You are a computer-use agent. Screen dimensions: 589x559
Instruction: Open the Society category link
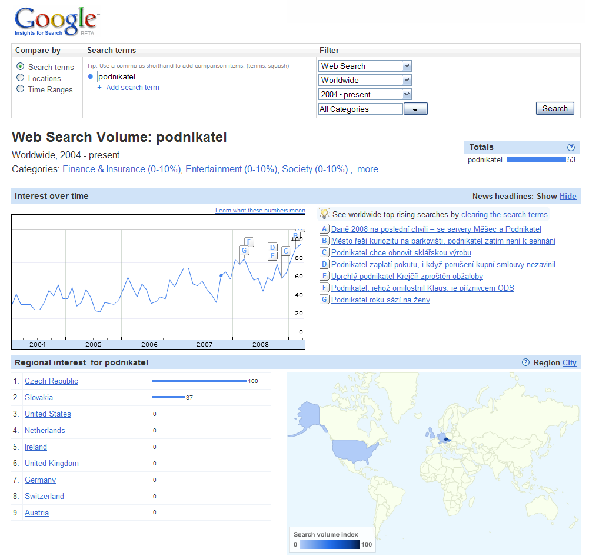[315, 169]
